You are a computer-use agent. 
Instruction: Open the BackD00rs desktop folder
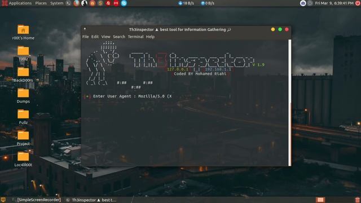23,74
